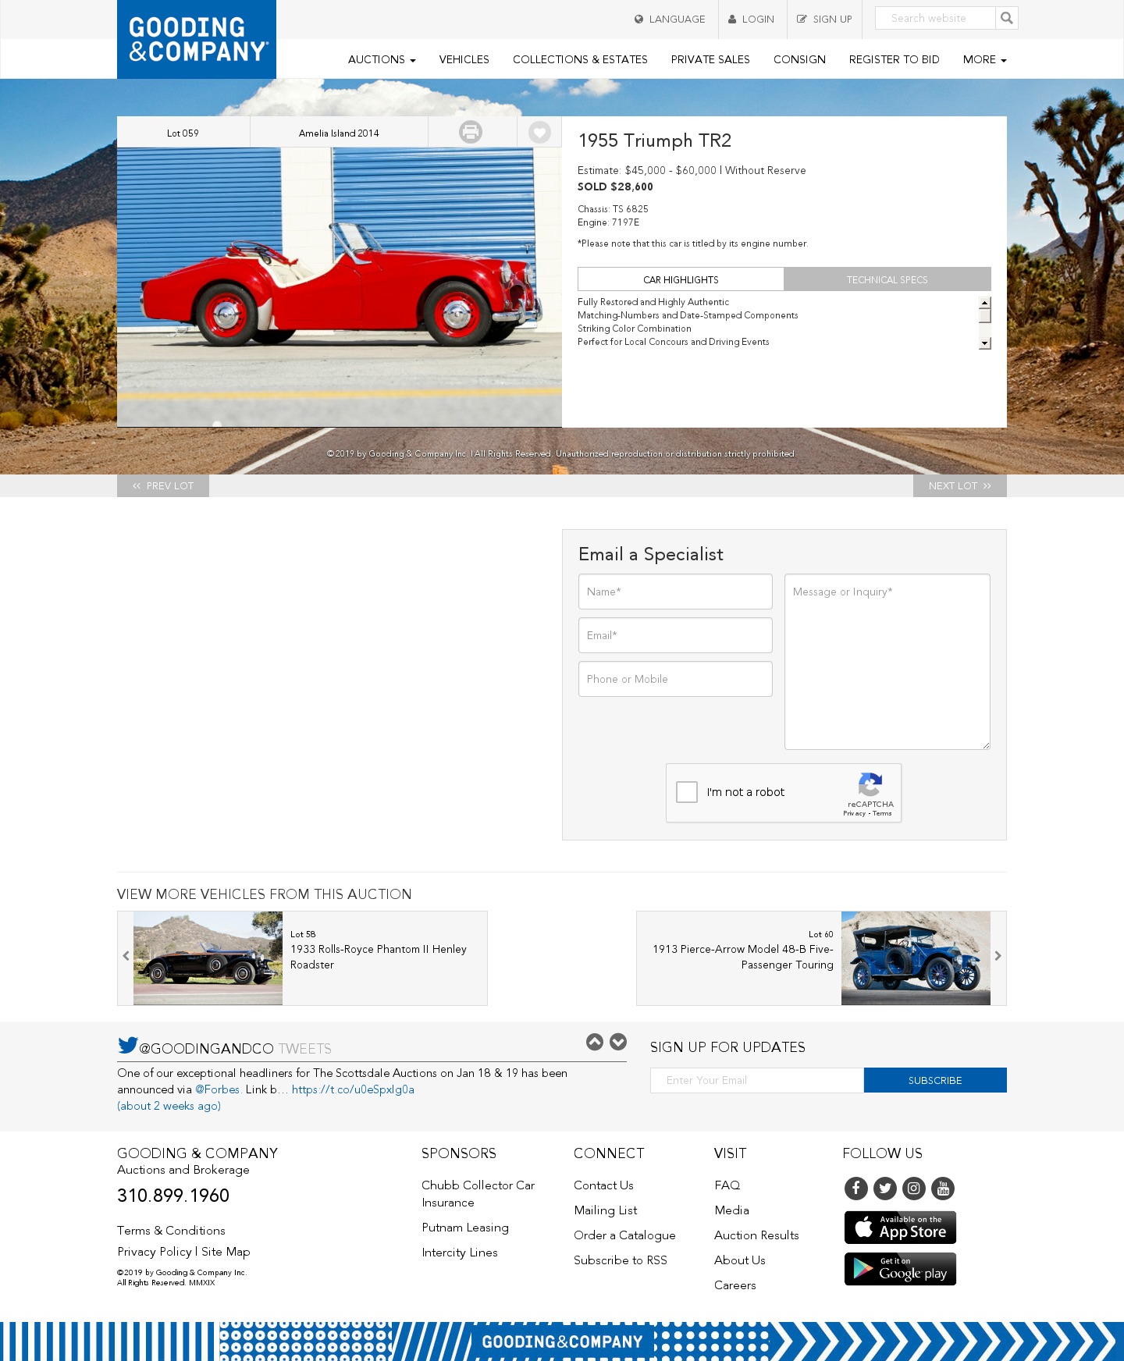Click the Enter Your Email updates field
The image size is (1124, 1361).
tap(757, 1080)
